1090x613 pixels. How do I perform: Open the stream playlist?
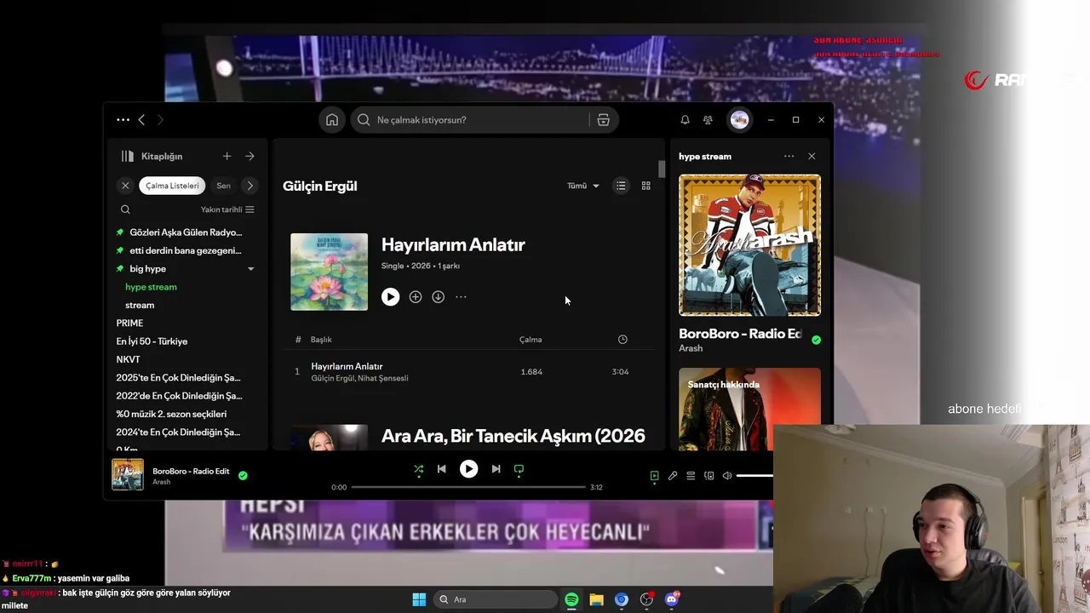coord(140,305)
